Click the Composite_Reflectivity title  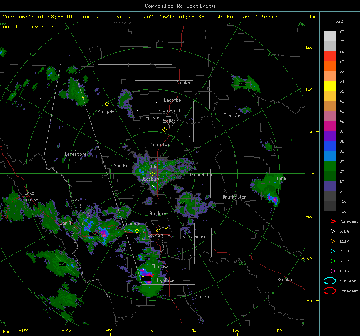pos(180,6)
